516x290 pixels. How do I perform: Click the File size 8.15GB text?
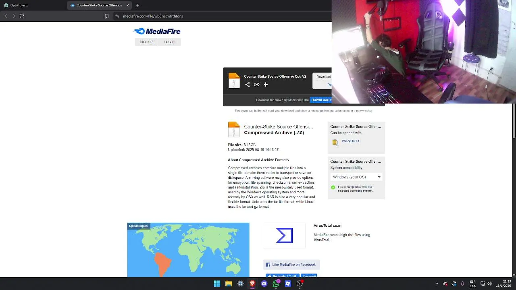click(242, 145)
